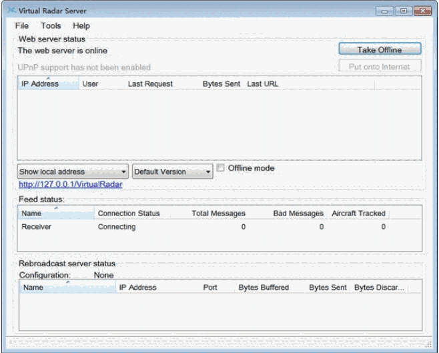The width and height of the screenshot is (439, 353).
Task: Sort feeds by Total Messages column
Action: pyautogui.click(x=218, y=214)
